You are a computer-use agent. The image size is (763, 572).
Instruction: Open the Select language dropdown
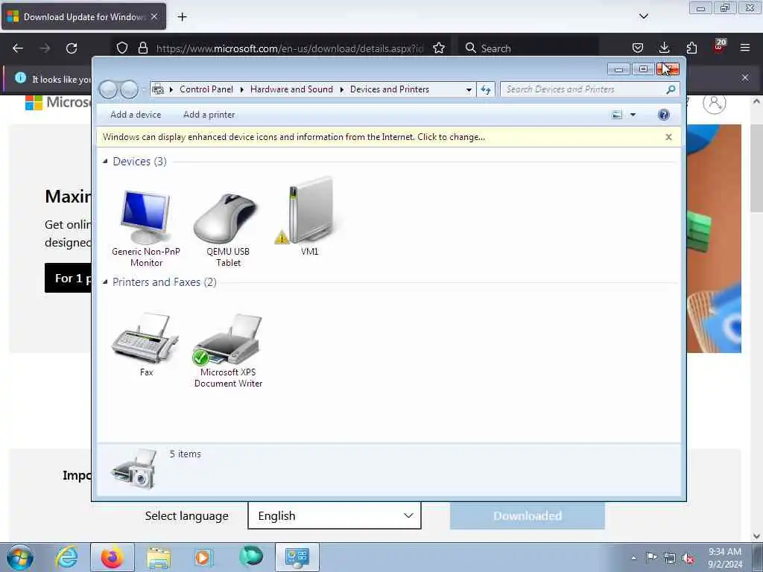(x=335, y=515)
